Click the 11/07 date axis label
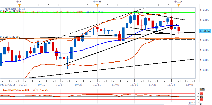Screen dimensions: 212x105 click(116, 85)
